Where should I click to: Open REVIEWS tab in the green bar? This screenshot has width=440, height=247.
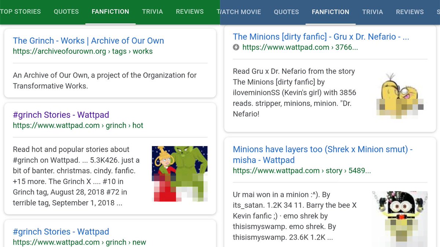coord(190,11)
